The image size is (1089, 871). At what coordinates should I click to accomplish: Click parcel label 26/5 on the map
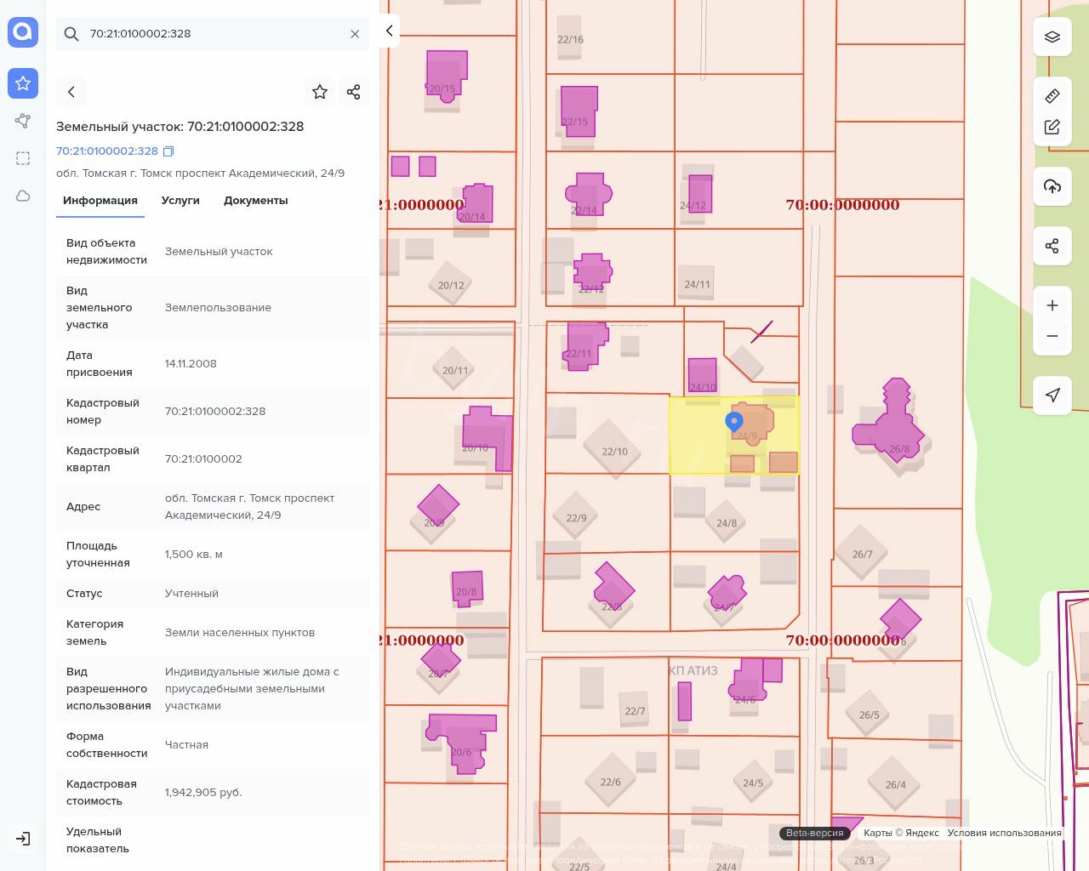(x=869, y=714)
